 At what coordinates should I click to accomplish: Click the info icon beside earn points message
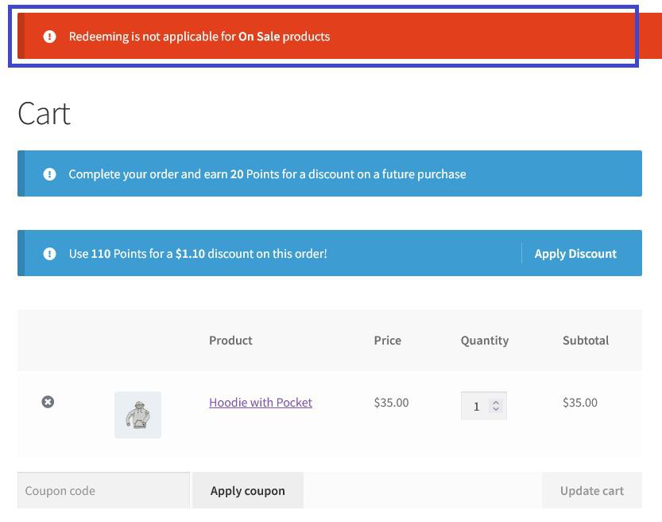49,174
